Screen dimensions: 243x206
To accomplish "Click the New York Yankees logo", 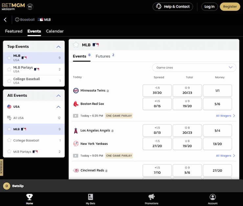I will pos(76,144).
